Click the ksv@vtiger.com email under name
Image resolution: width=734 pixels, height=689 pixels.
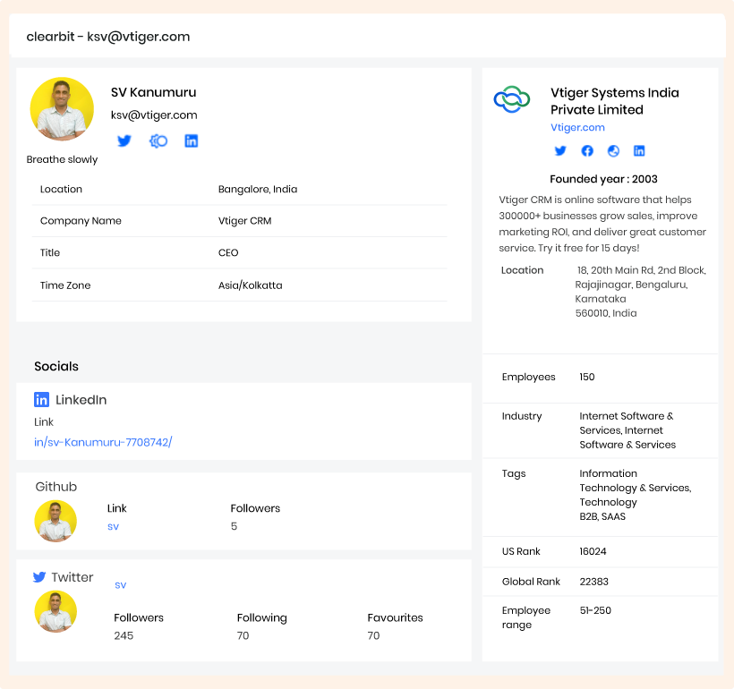click(x=154, y=115)
